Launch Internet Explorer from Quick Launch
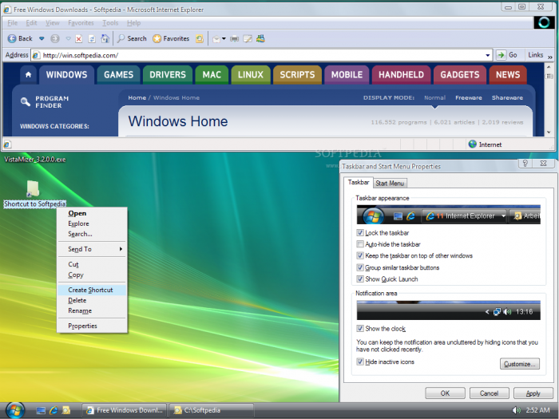The height and width of the screenshot is (419, 559). coord(54,410)
